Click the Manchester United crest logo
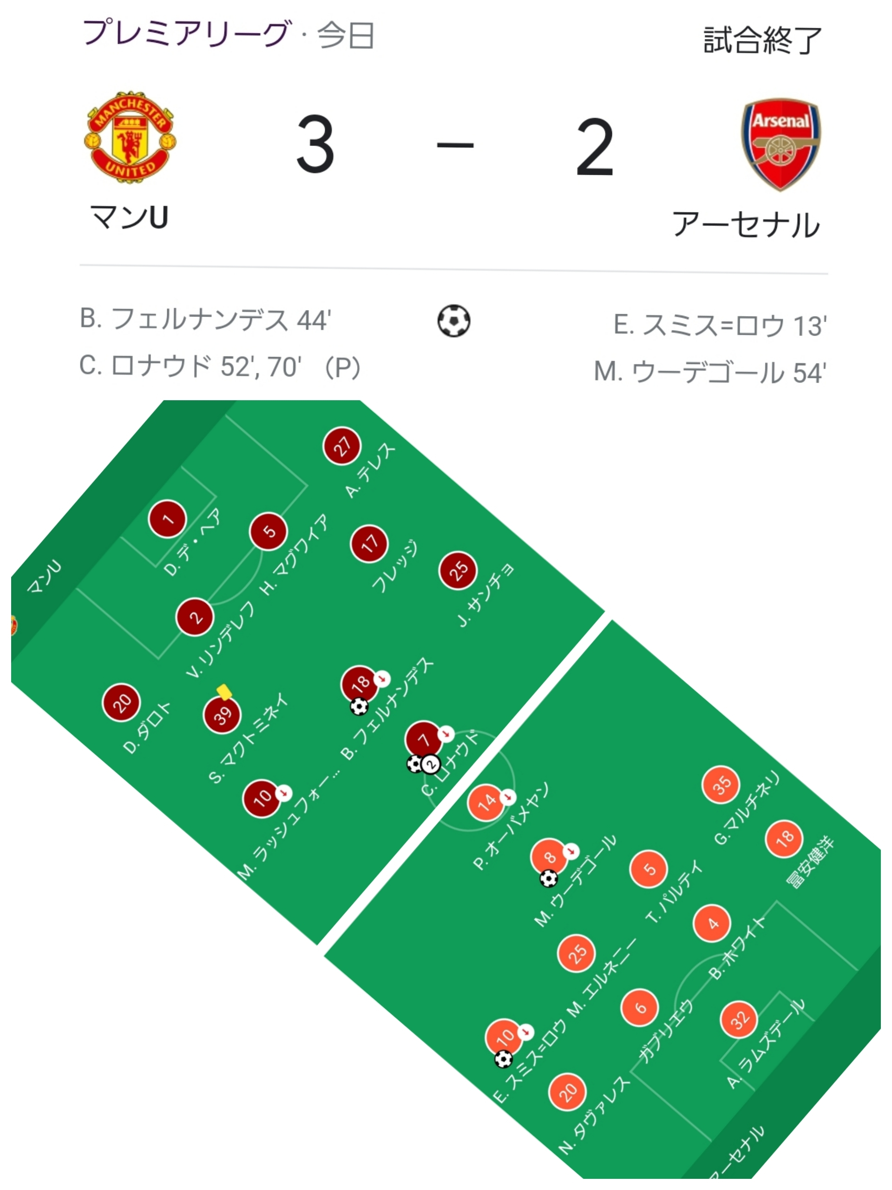The width and height of the screenshot is (892, 1190). (x=130, y=138)
